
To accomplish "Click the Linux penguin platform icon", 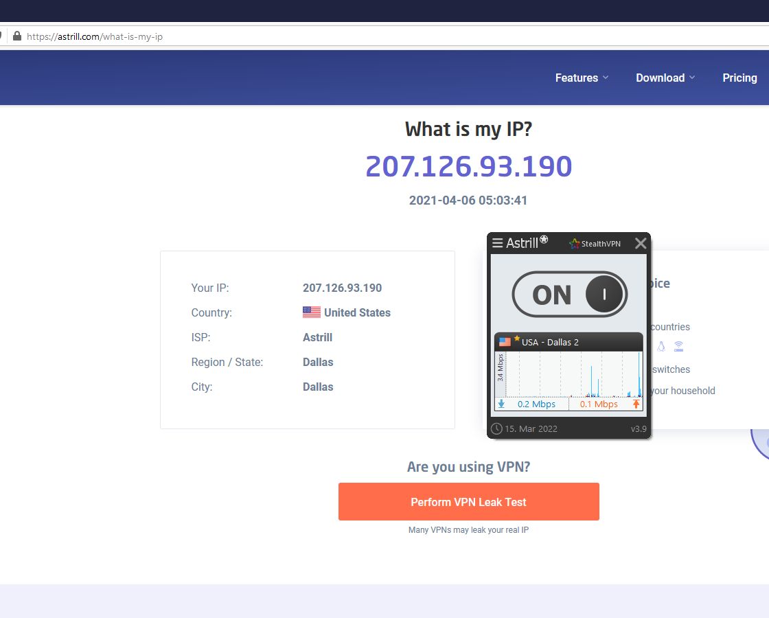I will tap(661, 347).
